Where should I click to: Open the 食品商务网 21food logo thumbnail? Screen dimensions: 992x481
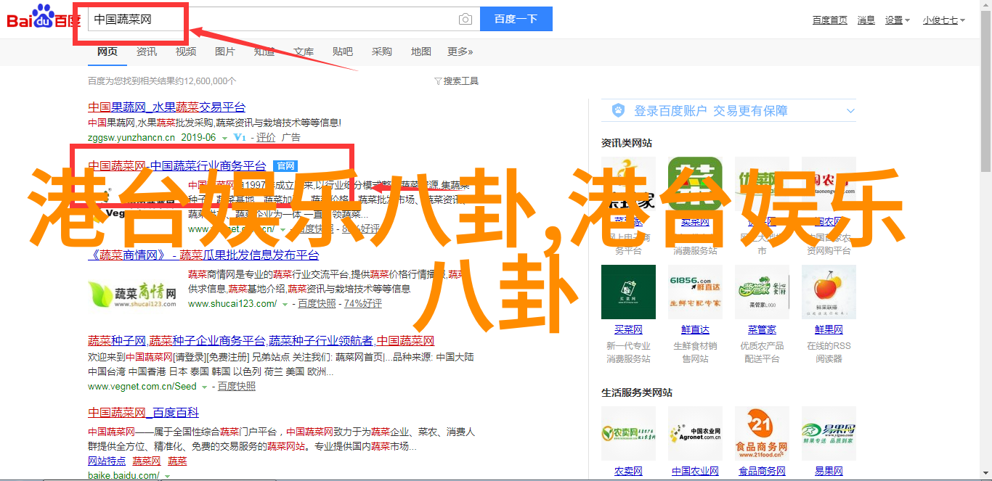pos(762,433)
